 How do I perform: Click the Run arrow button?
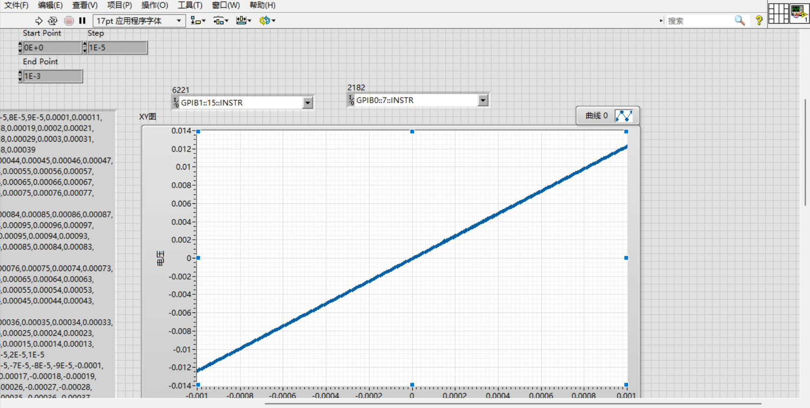pyautogui.click(x=39, y=20)
